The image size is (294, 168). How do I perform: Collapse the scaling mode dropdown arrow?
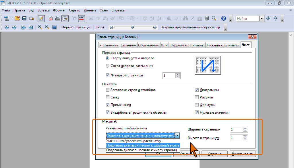(x=177, y=135)
